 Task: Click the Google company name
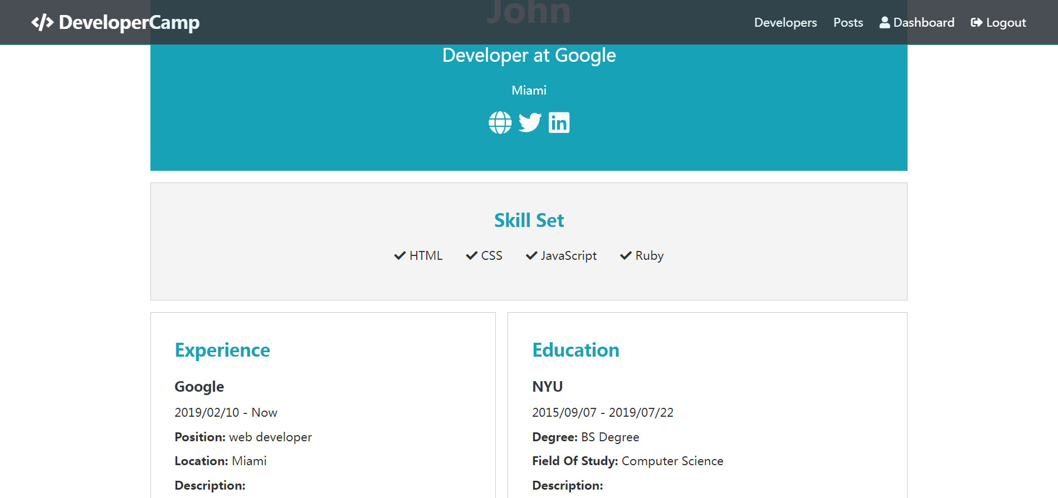coord(199,387)
